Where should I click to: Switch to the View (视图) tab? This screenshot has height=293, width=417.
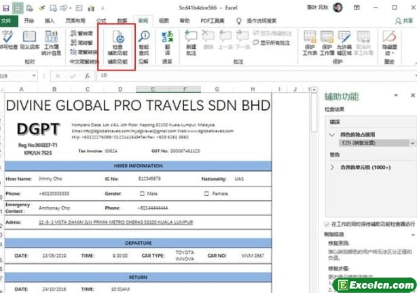(164, 21)
